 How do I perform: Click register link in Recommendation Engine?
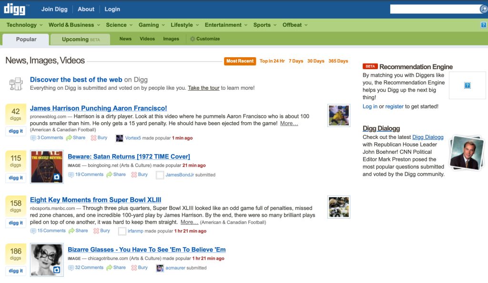point(394,106)
